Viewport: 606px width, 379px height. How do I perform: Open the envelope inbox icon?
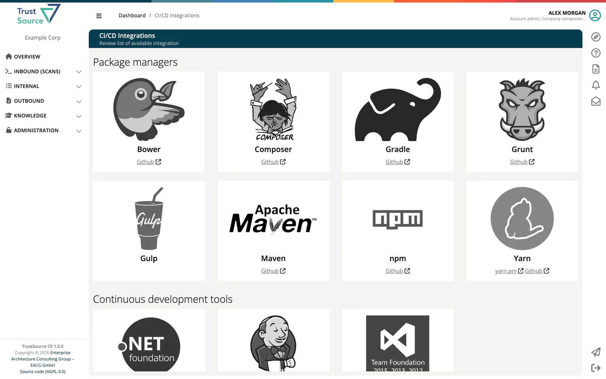[596, 101]
